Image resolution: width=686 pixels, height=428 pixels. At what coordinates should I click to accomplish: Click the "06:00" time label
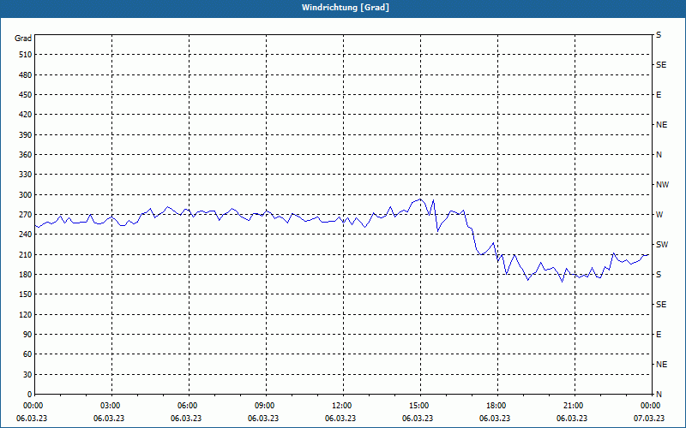[x=187, y=406]
